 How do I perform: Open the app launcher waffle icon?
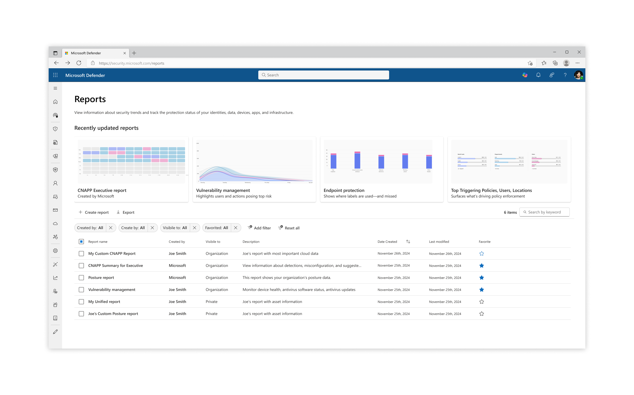(x=55, y=75)
